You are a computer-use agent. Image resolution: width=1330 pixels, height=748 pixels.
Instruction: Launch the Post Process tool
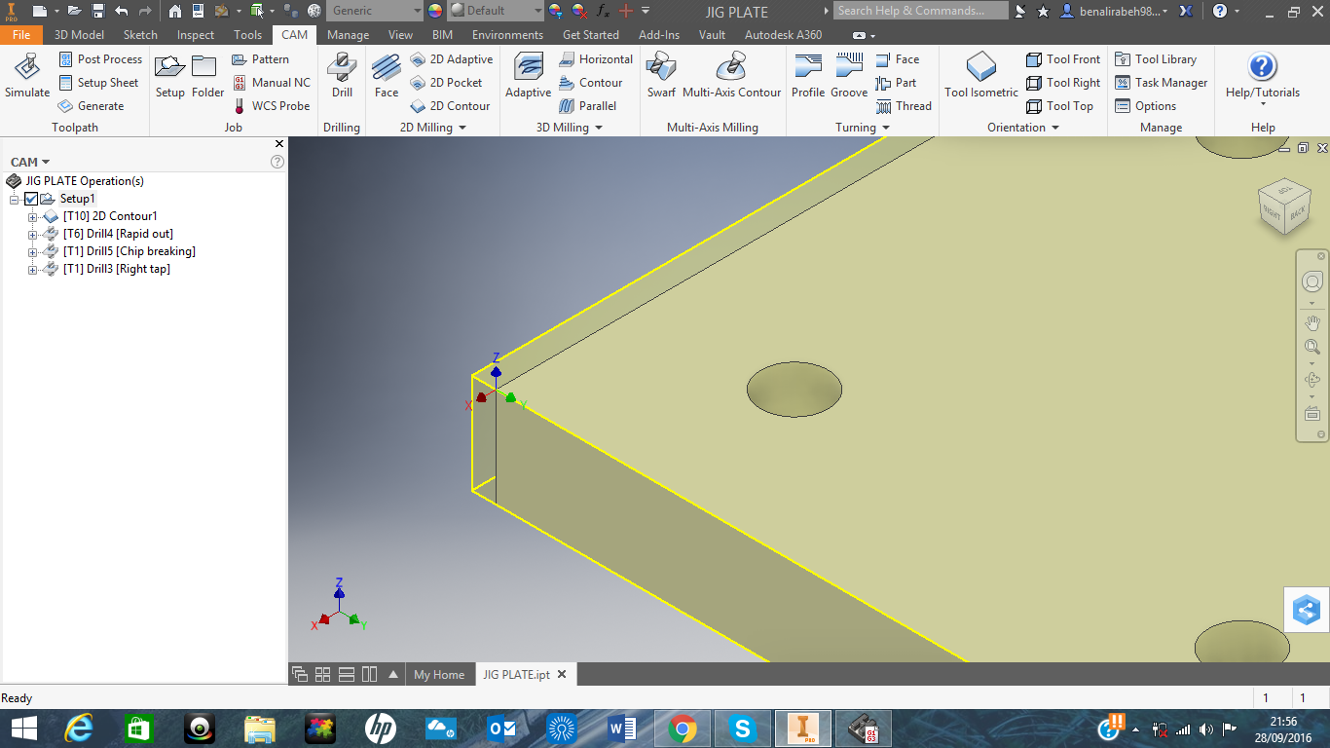100,58
